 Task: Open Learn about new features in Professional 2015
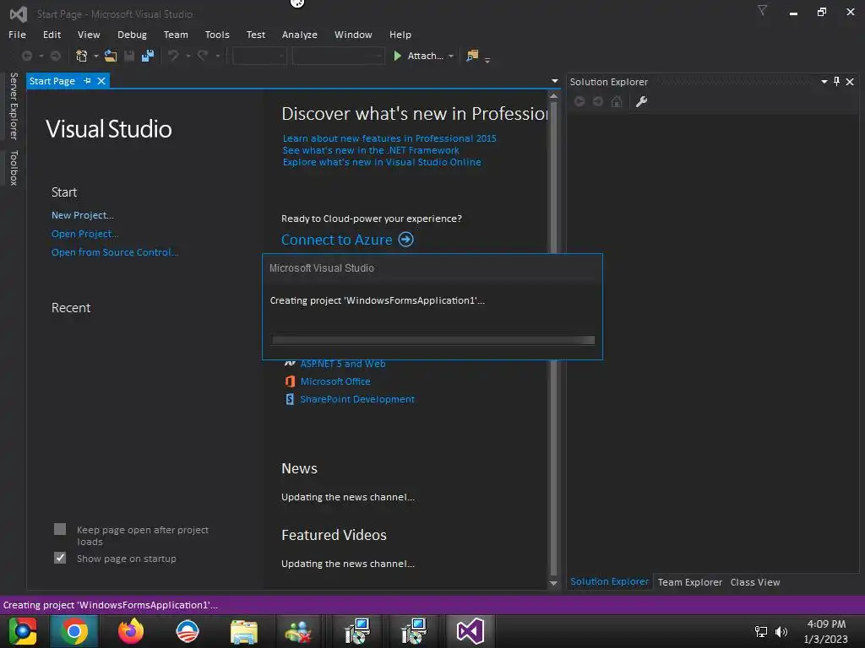389,138
